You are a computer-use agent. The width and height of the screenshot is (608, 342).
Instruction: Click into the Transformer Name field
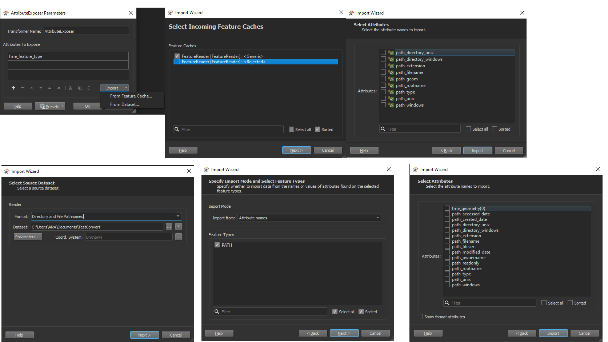86,31
